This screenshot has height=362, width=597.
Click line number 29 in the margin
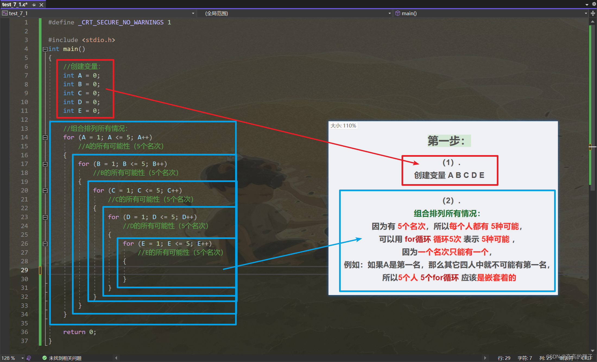[x=24, y=270]
